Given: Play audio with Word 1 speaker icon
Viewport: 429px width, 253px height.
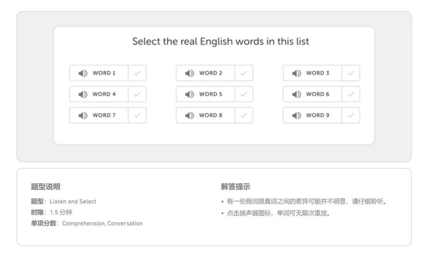Looking at the screenshot, I should [83, 73].
